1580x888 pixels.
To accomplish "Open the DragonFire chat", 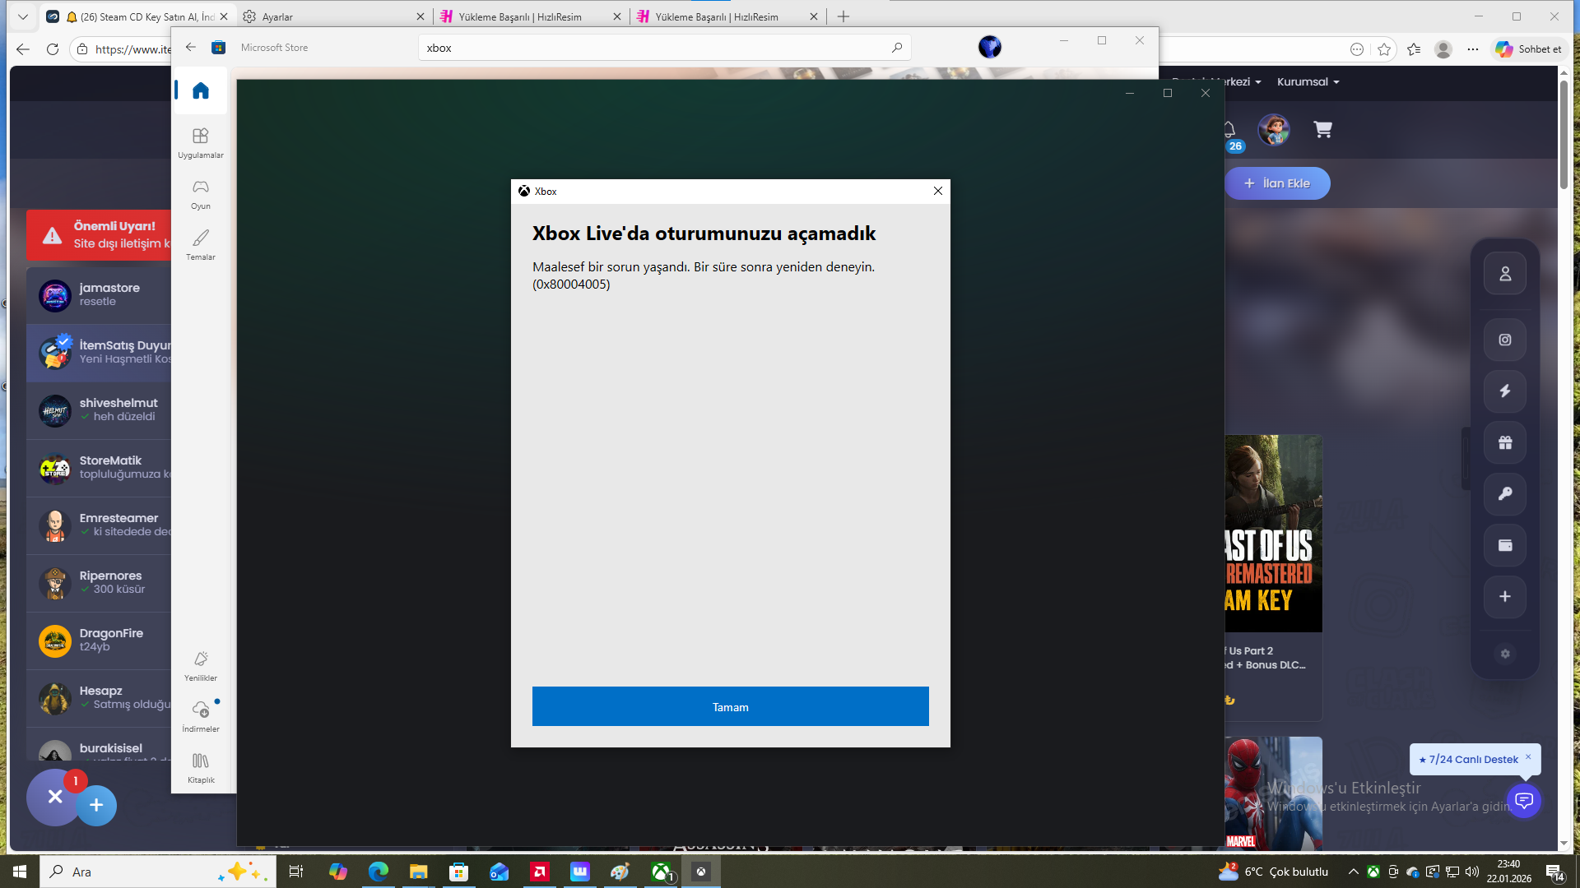I will coord(99,641).
